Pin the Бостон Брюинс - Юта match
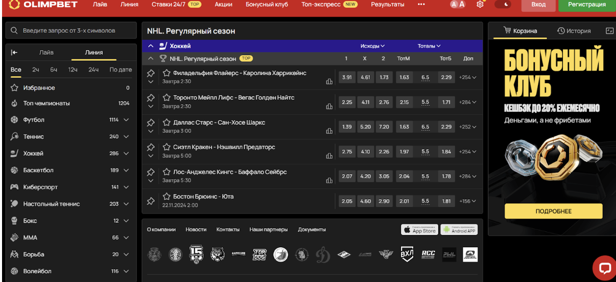Viewport: 616px width, 282px height. (x=150, y=201)
